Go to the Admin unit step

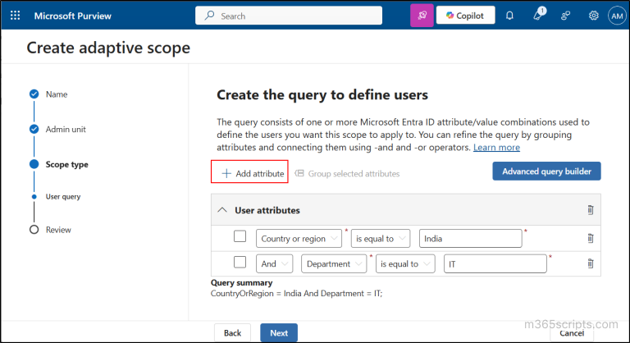(x=66, y=129)
